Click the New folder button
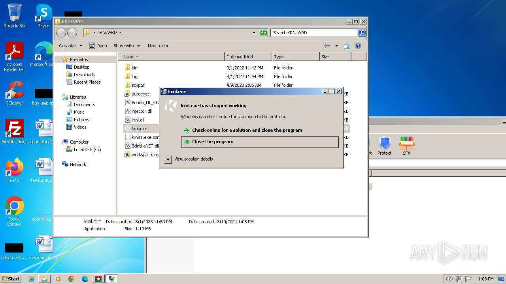Screen dimensions: 506x284 158,46
